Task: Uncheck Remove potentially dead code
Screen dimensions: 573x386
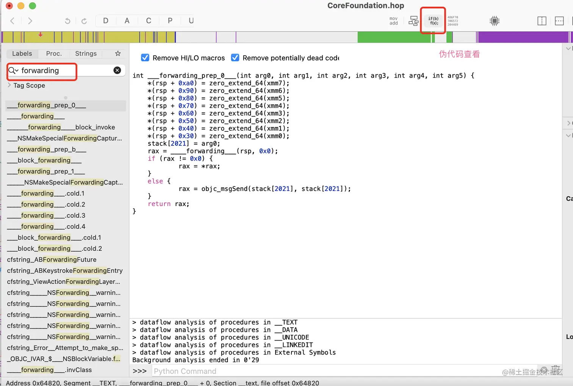Action: (x=235, y=58)
